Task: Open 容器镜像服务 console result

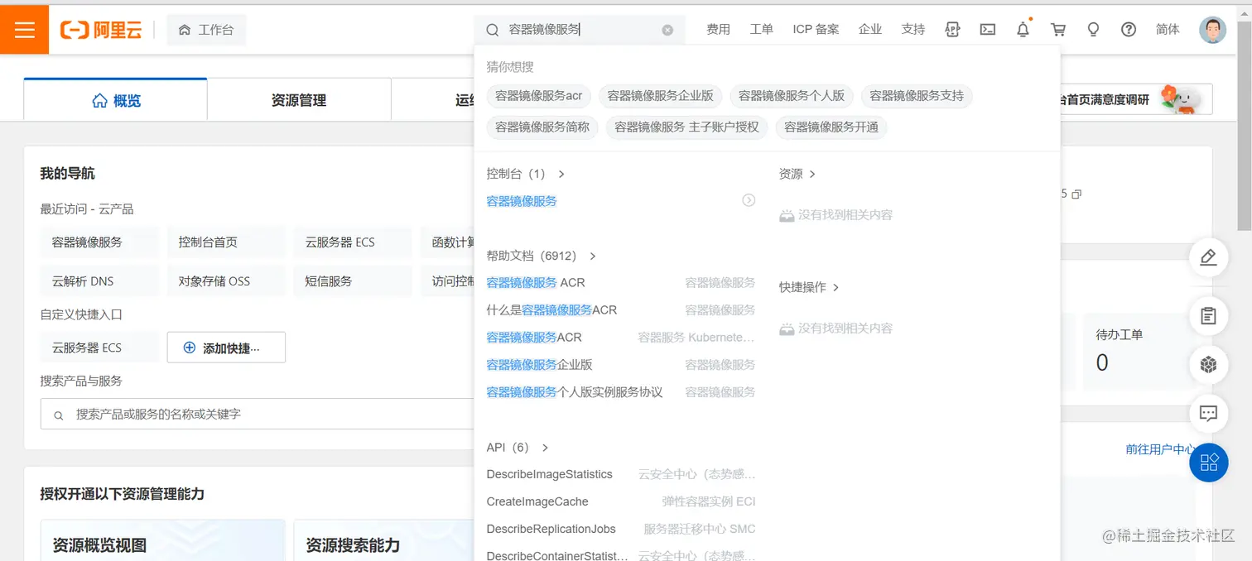Action: pos(522,201)
